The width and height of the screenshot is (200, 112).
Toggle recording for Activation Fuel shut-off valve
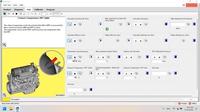[x=100, y=24]
